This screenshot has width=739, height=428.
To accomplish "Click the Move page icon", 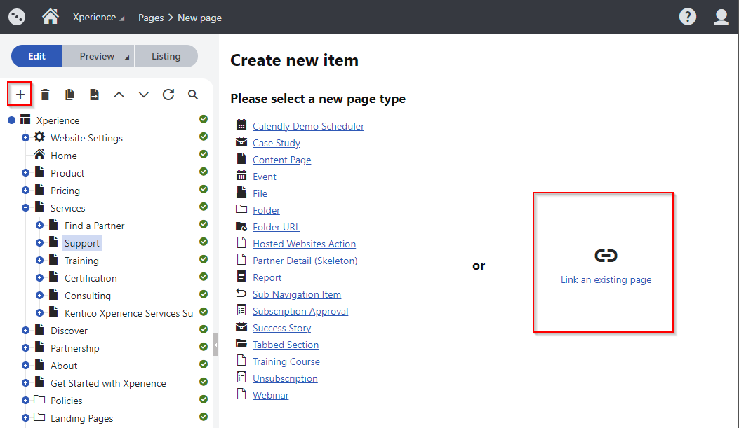I will [x=94, y=95].
